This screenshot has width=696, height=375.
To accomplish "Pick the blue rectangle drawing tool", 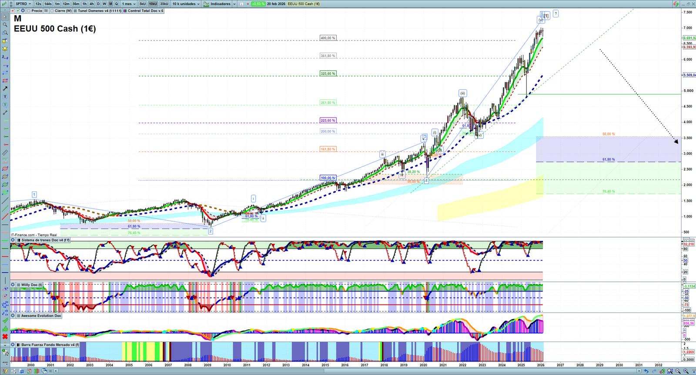I will [5, 73].
